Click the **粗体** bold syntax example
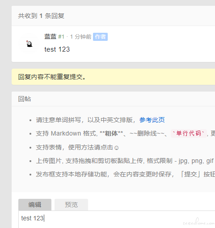Screen dimensions: 215x228 pos(111,133)
